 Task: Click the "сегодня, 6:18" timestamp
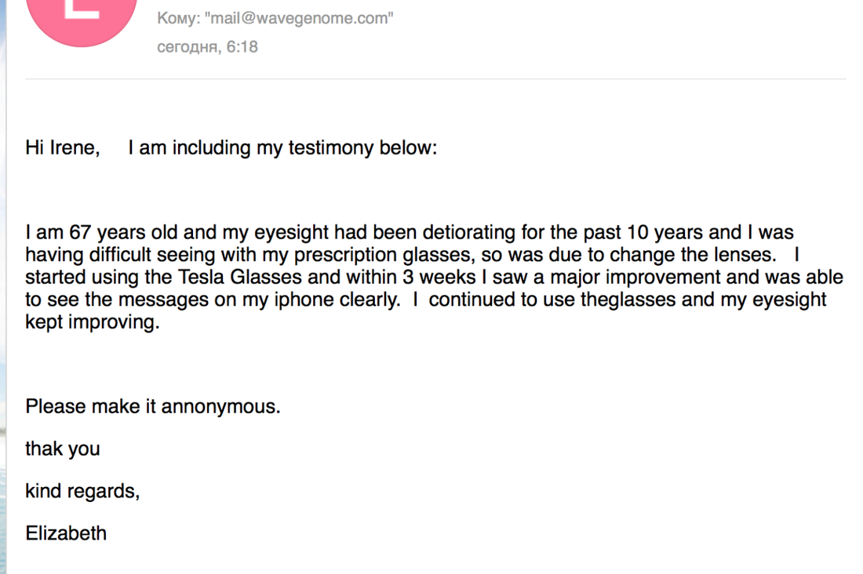click(x=207, y=47)
